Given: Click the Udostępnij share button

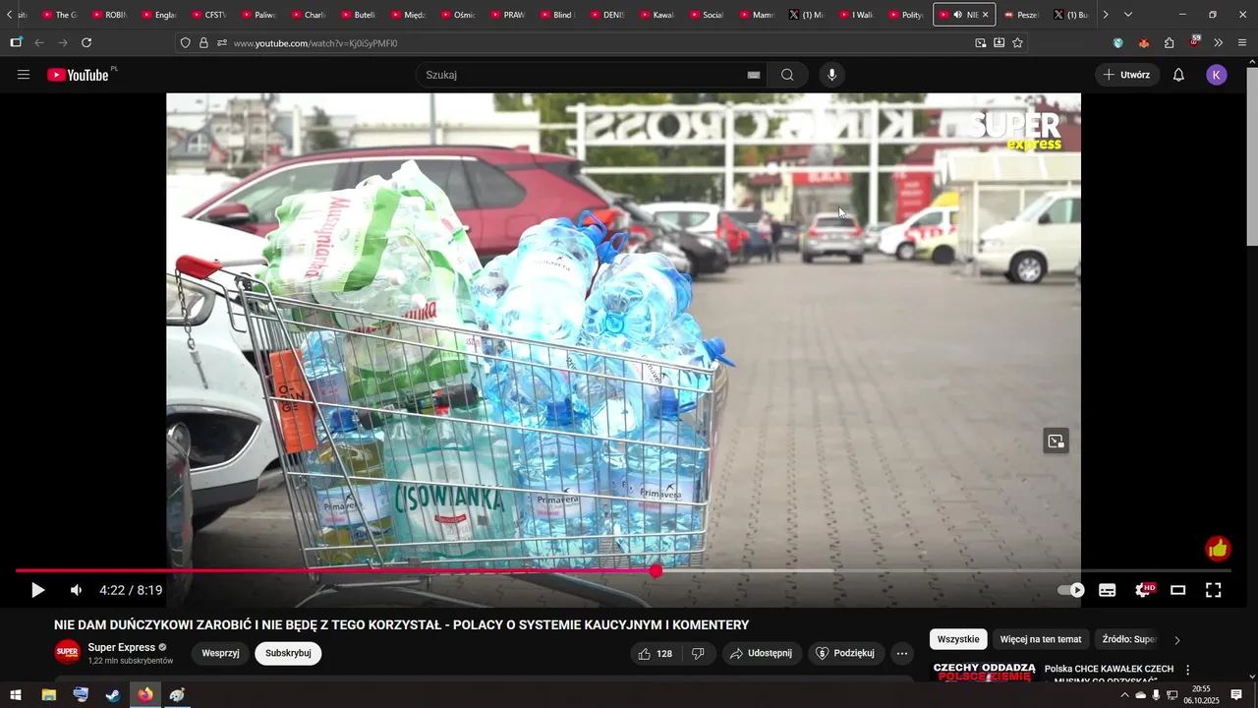Looking at the screenshot, I should coord(762,653).
